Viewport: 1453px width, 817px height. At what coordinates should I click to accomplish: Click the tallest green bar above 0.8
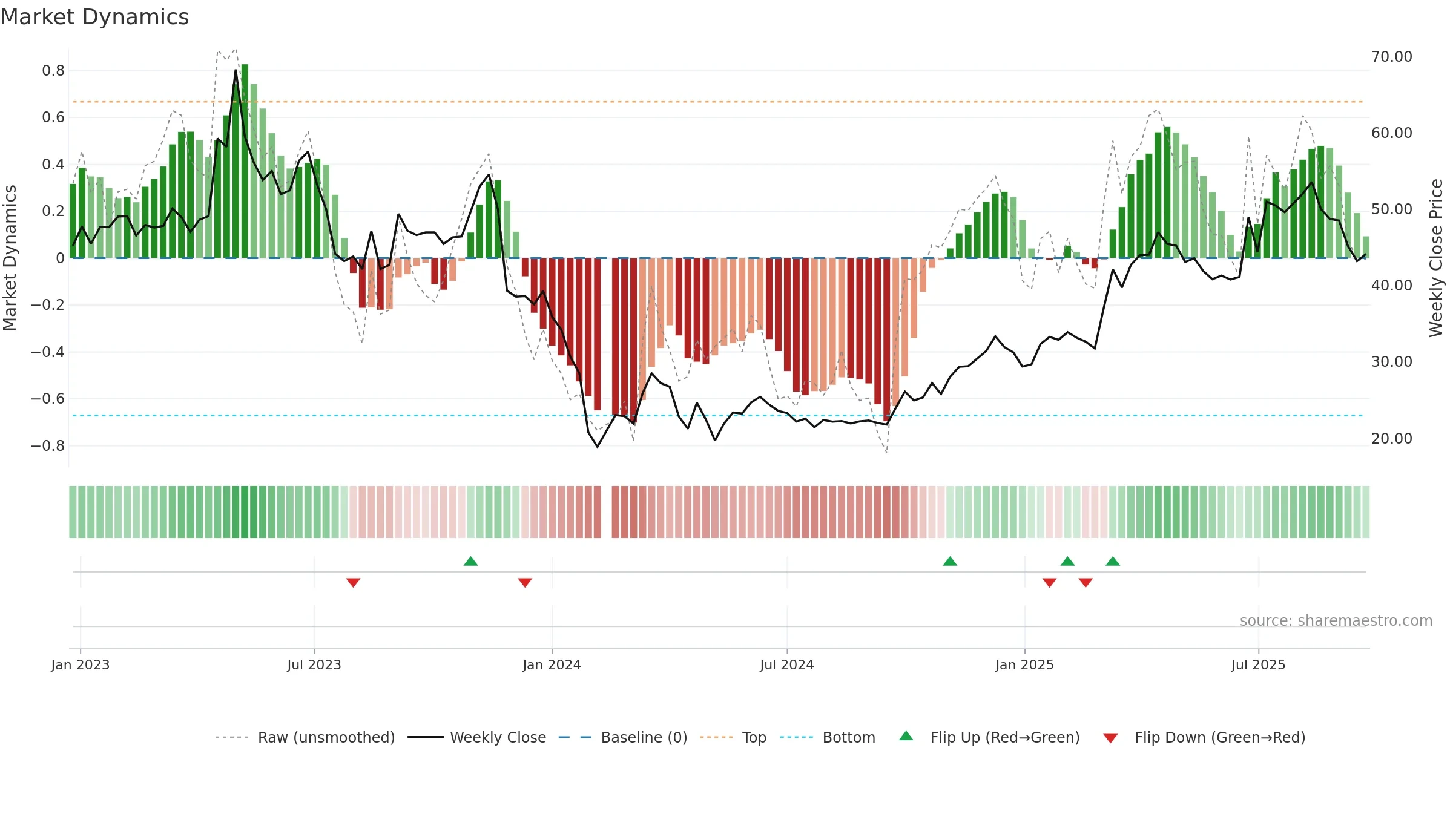(245, 161)
